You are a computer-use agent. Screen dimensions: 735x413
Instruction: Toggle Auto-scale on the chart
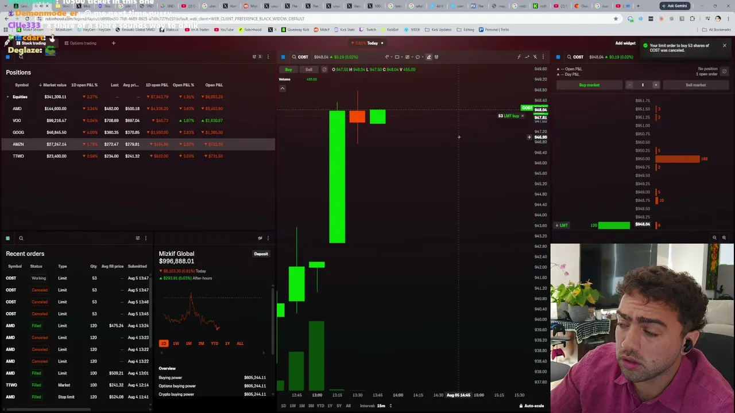(531, 406)
